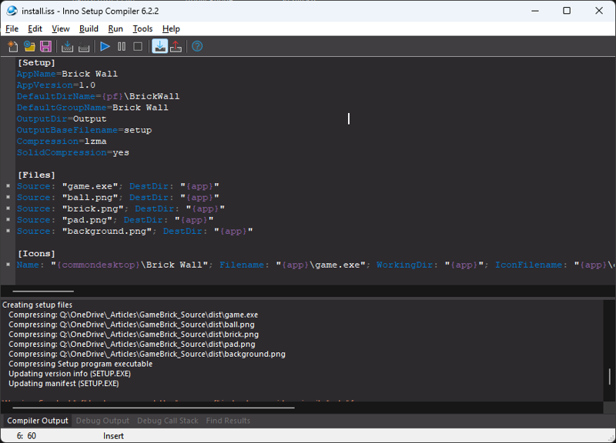Click the DefaultDirName={pf}\BrickWall line
The width and height of the screenshot is (616, 443).
(x=99, y=97)
